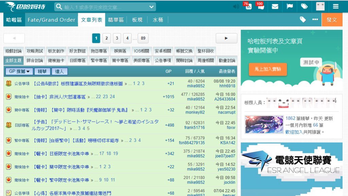Viewport: 348px width, 196px height.
Task: Open 【曬卡】簡中限定卡池集中串 thread
Action: (61, 167)
